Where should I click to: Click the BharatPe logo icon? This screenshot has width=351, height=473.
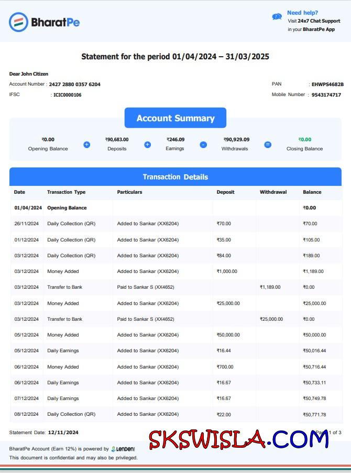tap(18, 22)
